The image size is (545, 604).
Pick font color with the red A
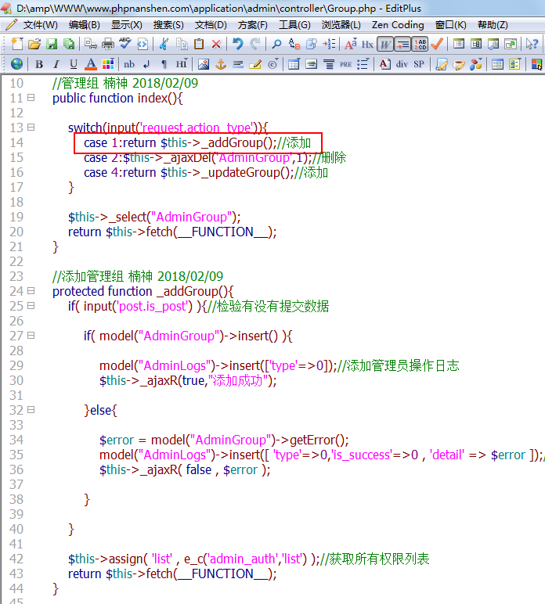pos(91,64)
